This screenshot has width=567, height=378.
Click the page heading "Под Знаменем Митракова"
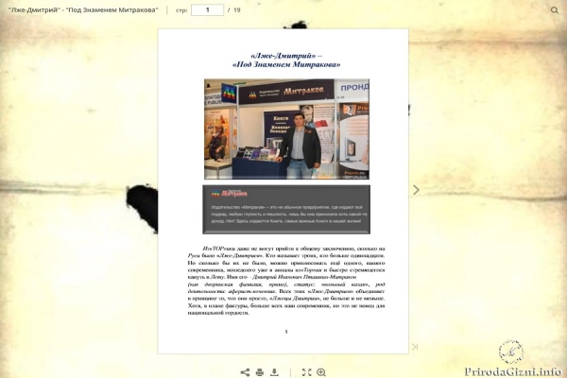(x=286, y=65)
